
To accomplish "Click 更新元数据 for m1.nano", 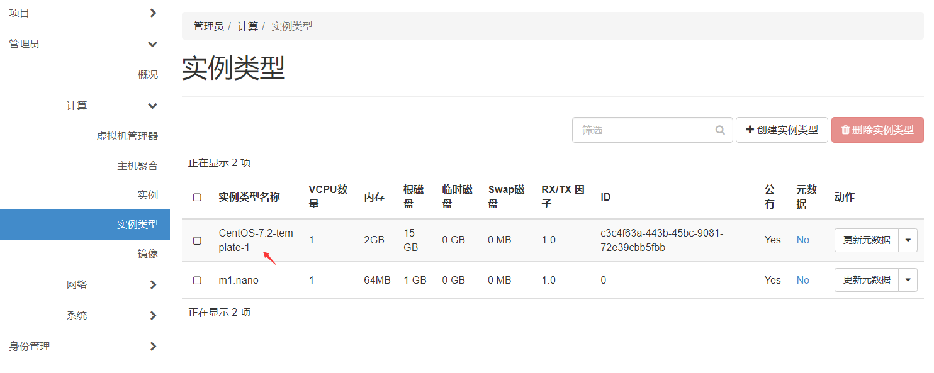I will (x=867, y=280).
